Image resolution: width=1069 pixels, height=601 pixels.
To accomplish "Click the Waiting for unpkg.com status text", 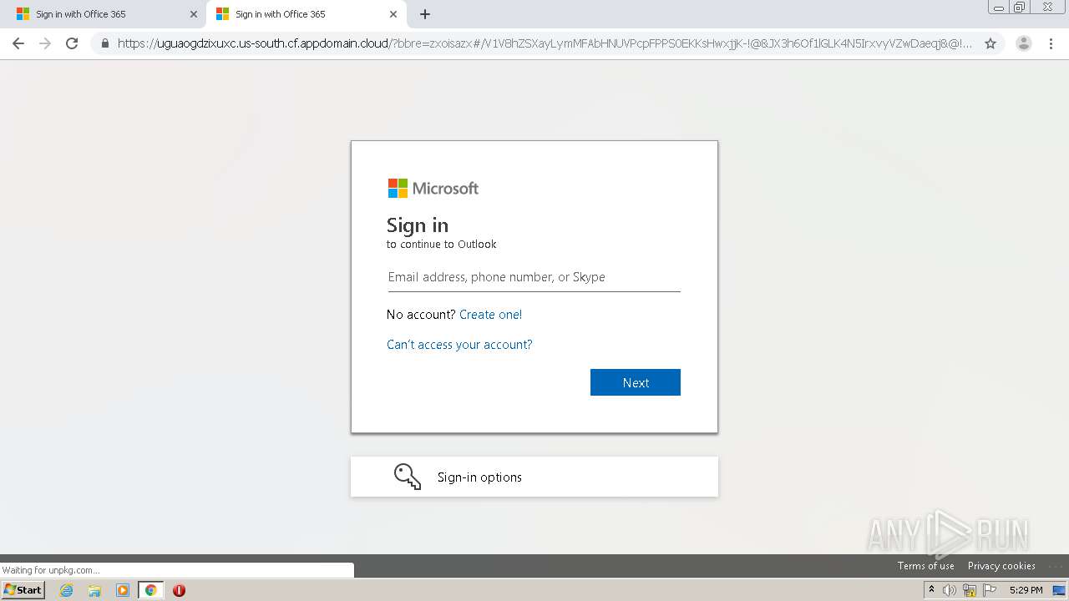I will 51,571.
